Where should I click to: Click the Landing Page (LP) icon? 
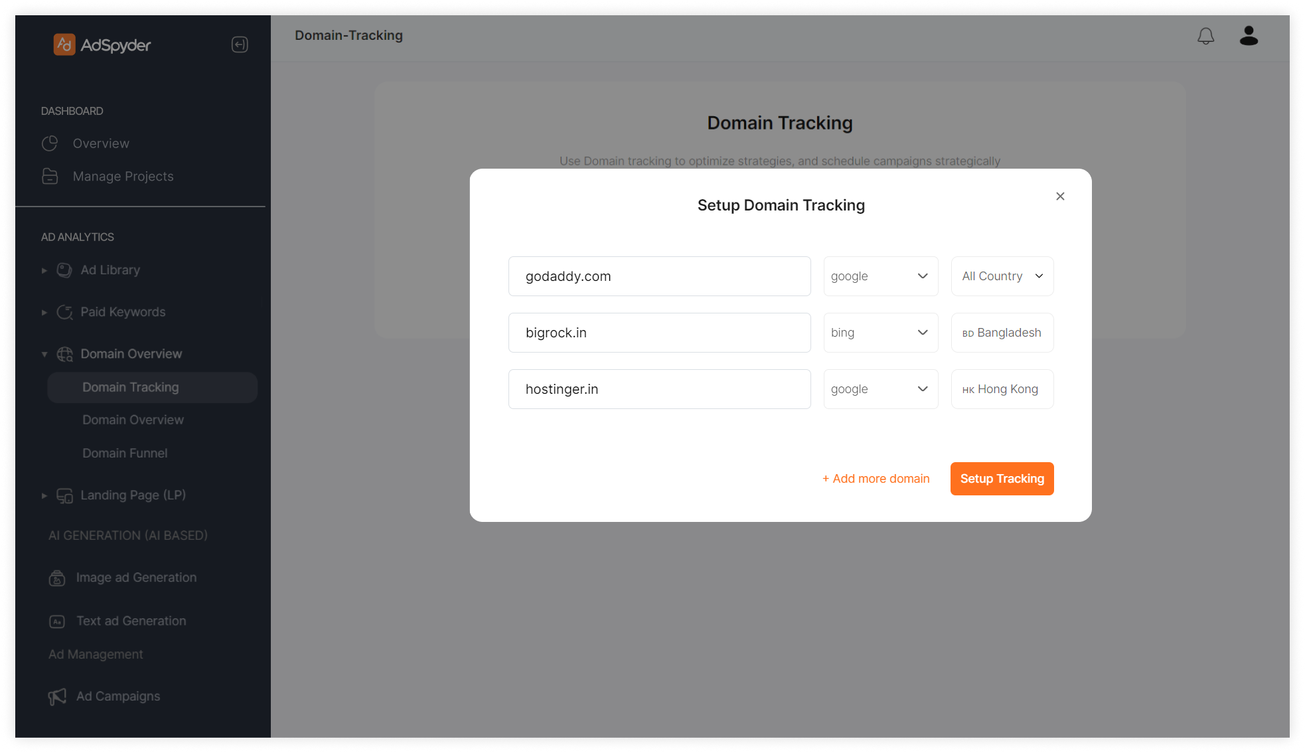[x=64, y=495]
